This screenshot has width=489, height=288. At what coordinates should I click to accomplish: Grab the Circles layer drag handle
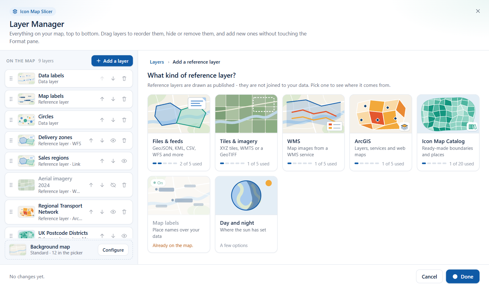(x=11, y=120)
